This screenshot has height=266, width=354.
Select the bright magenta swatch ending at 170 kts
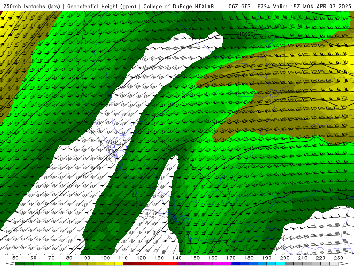226,264
